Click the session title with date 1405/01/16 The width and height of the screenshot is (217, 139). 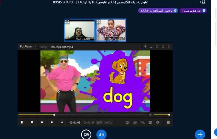click(101, 2)
